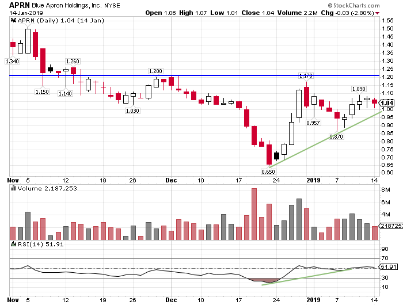403x305 pixels.
Task: Click the Low 1.01 value in header
Action: [x=224, y=13]
